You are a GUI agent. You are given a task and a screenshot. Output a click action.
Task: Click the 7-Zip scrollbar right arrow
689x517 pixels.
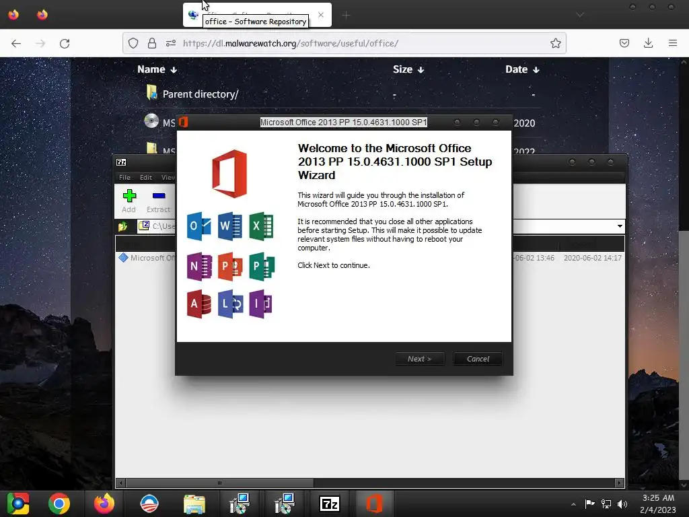click(620, 483)
